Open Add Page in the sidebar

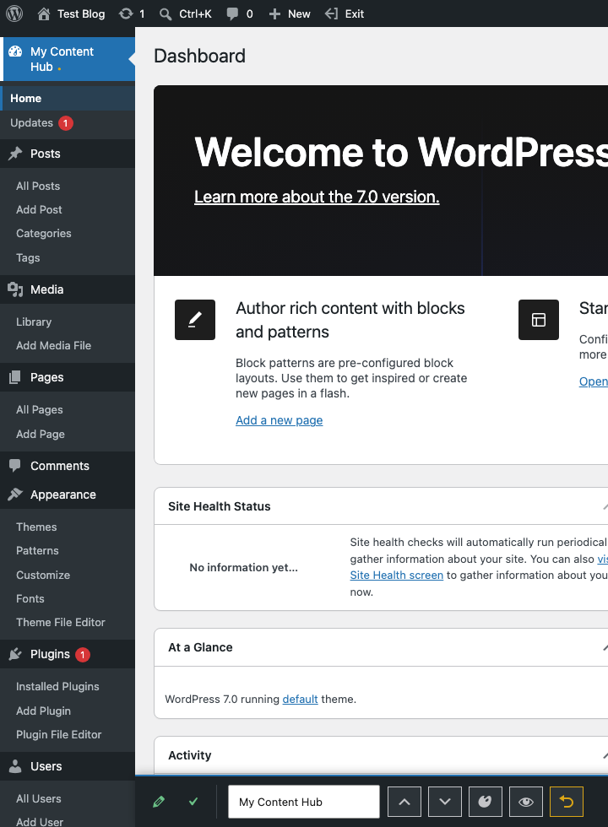pyautogui.click(x=41, y=434)
